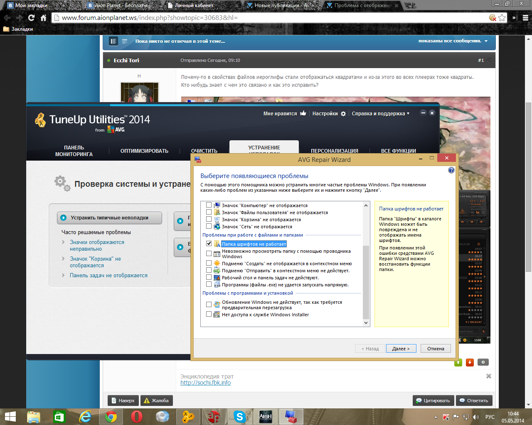Click the forum list view icon in the topic header

pos(113,41)
